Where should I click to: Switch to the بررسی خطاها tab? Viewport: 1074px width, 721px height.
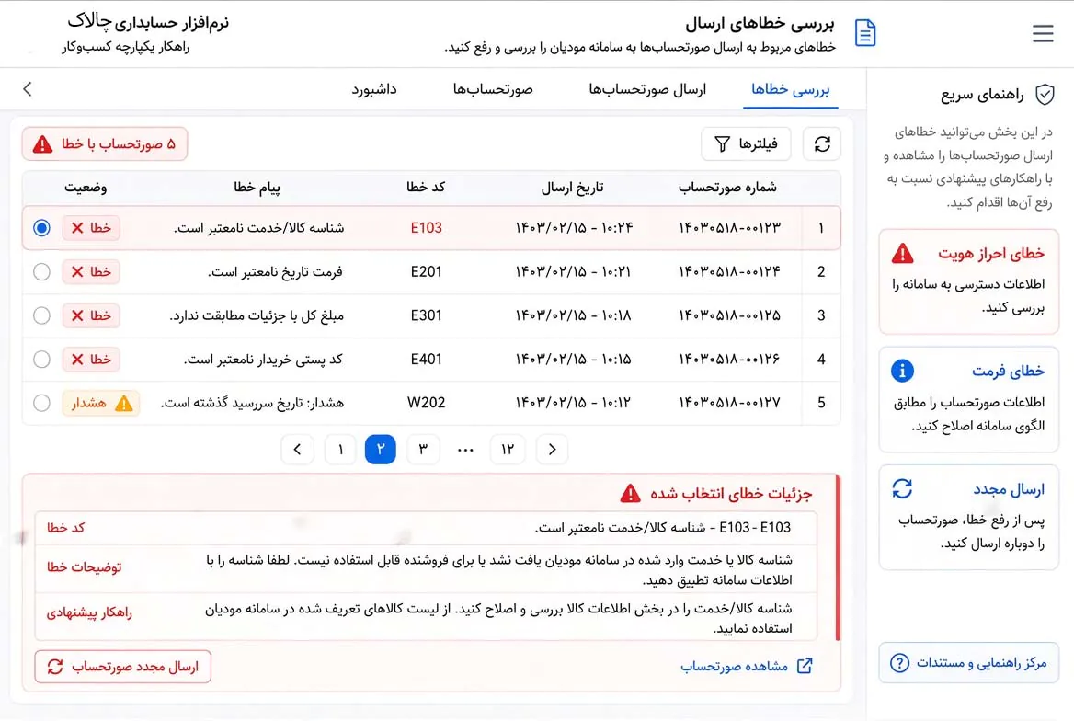[x=791, y=90]
